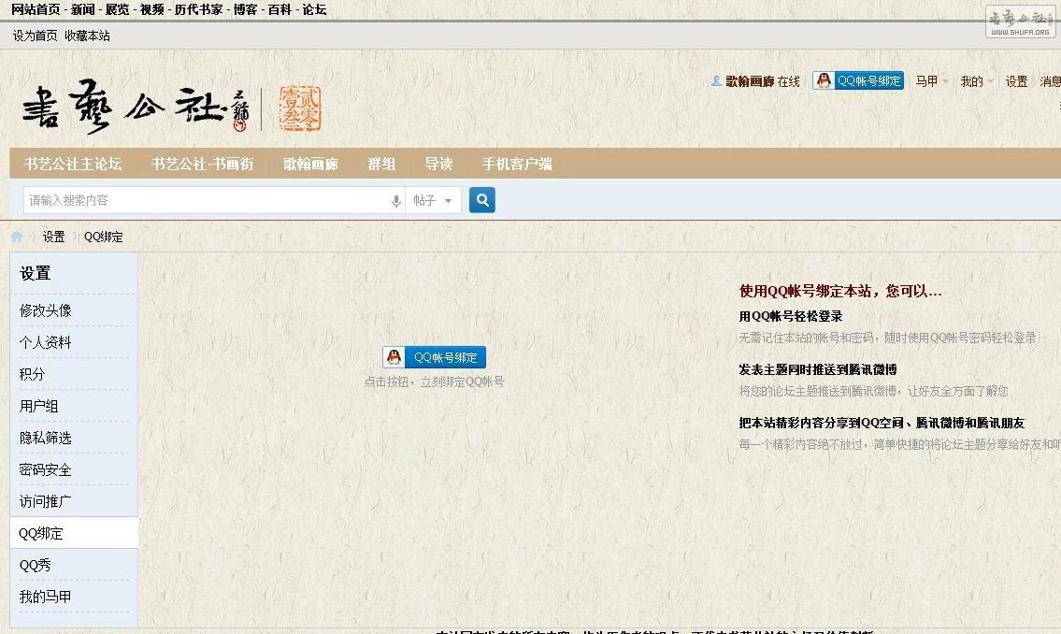Click 新闻 in the top bar
Screen dimensions: 1061x634
(x=82, y=9)
